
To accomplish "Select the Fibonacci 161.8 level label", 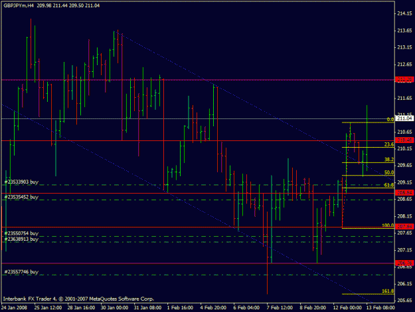I will (388, 291).
